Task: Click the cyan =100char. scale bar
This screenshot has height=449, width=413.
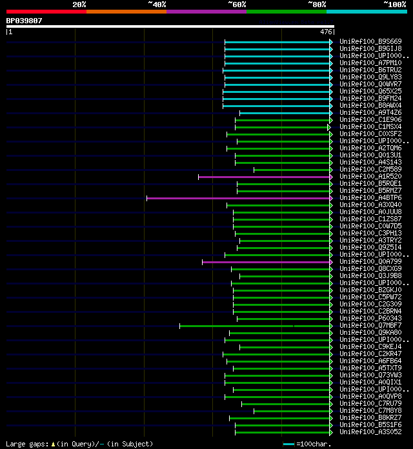Action: 288,444
